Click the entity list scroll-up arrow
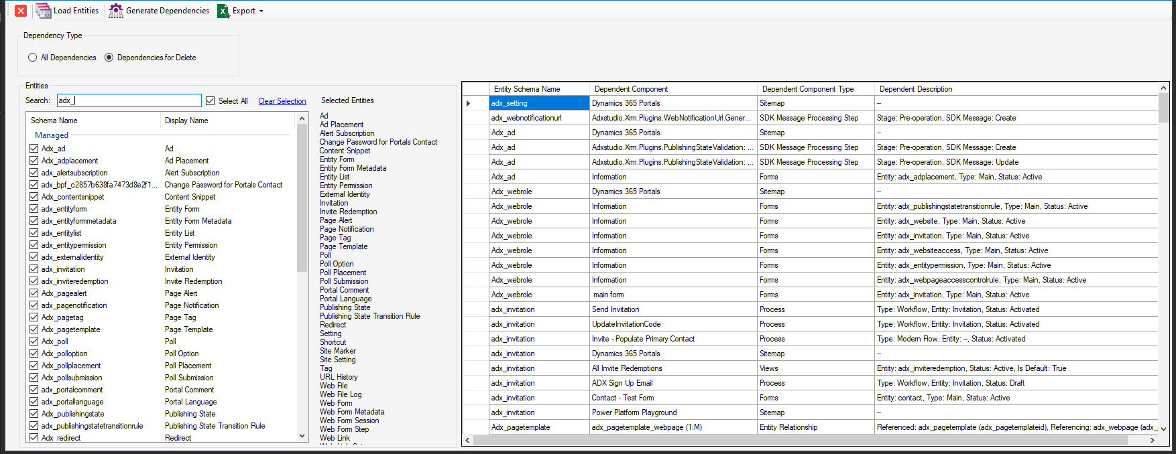This screenshot has height=454, width=1176. (x=302, y=119)
